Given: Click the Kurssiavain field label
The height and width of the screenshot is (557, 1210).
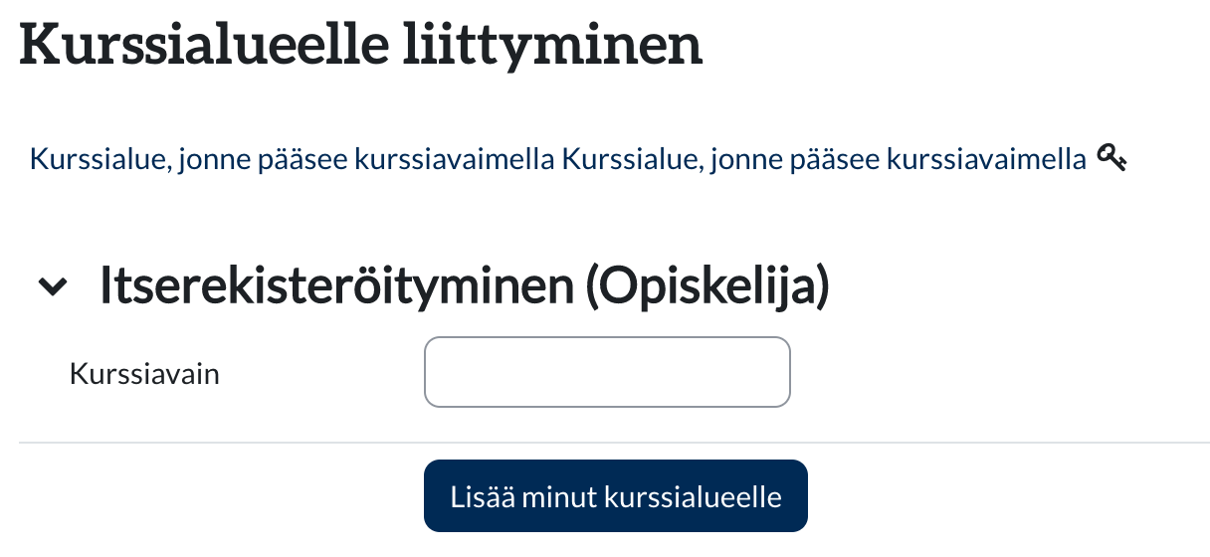Looking at the screenshot, I should 144,374.
